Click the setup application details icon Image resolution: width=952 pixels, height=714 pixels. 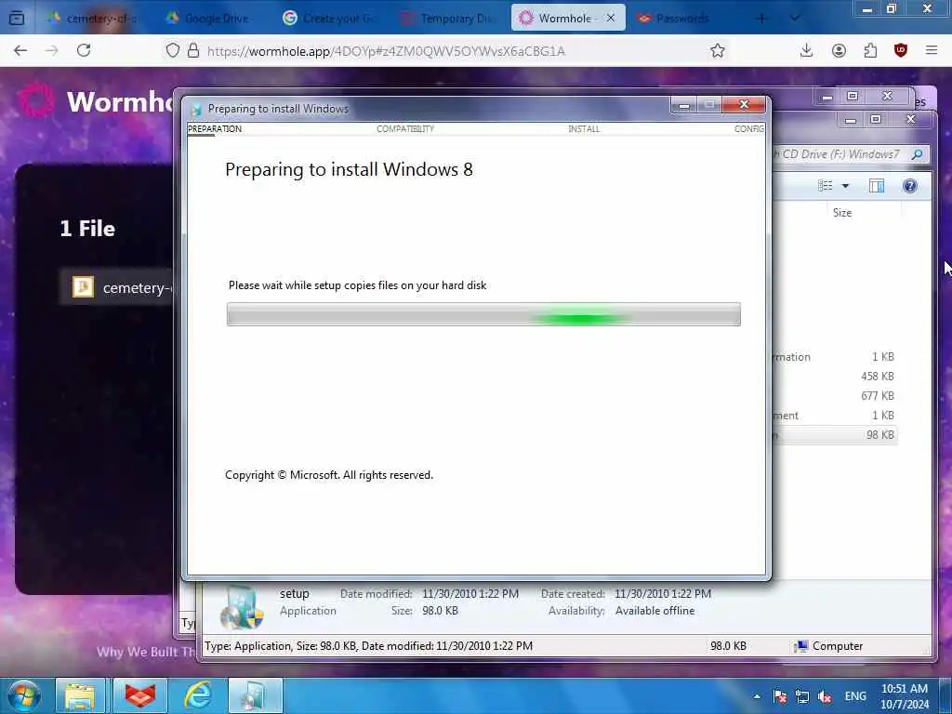242,608
